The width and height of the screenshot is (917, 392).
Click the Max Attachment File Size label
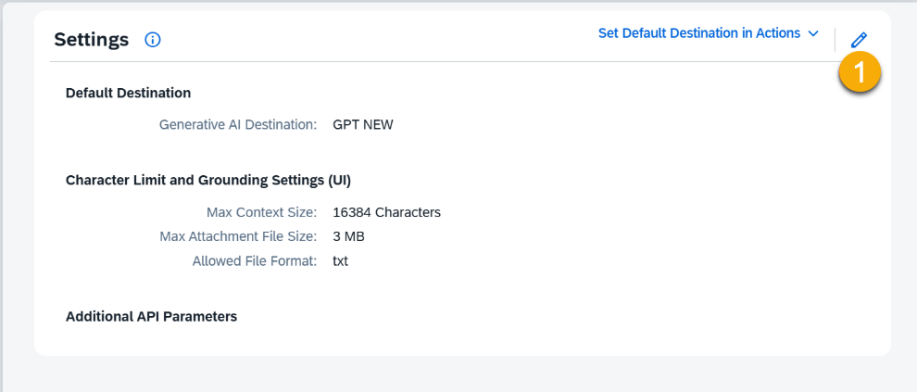pyautogui.click(x=238, y=236)
